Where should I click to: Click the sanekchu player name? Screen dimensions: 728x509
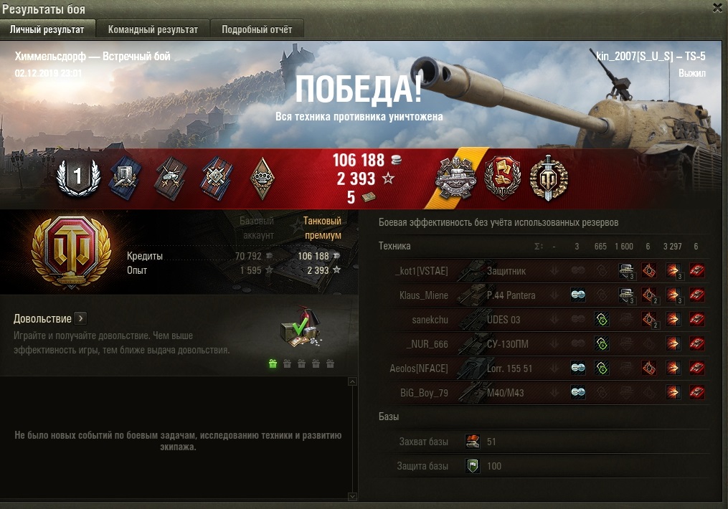(x=430, y=320)
